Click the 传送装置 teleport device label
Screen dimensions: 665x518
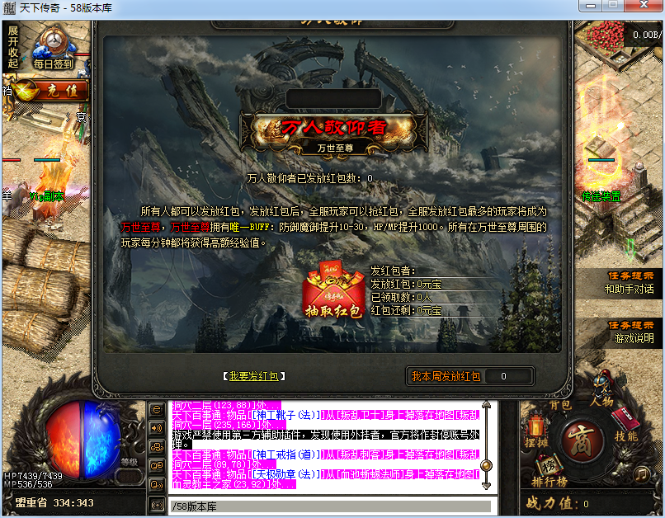(601, 196)
